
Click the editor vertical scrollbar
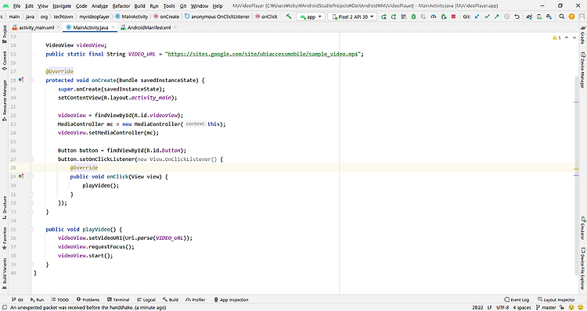coord(577,176)
